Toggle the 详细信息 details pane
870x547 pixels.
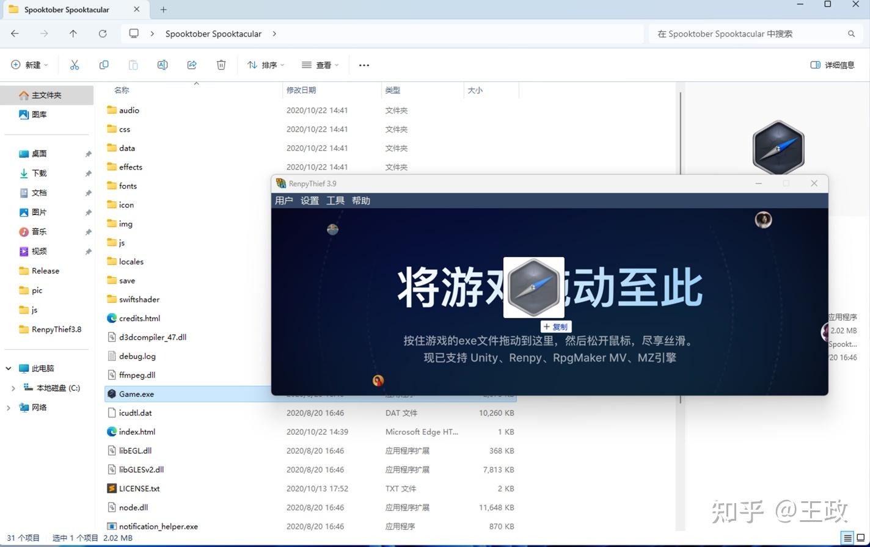tap(832, 65)
